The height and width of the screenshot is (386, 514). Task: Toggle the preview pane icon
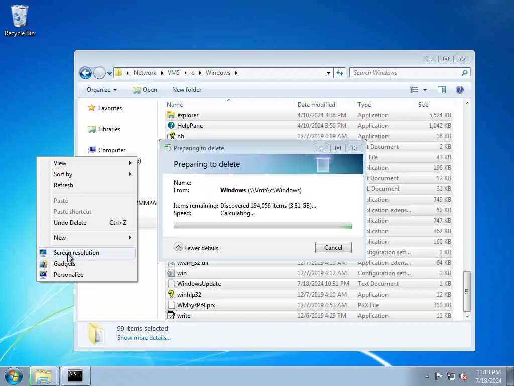click(x=442, y=90)
